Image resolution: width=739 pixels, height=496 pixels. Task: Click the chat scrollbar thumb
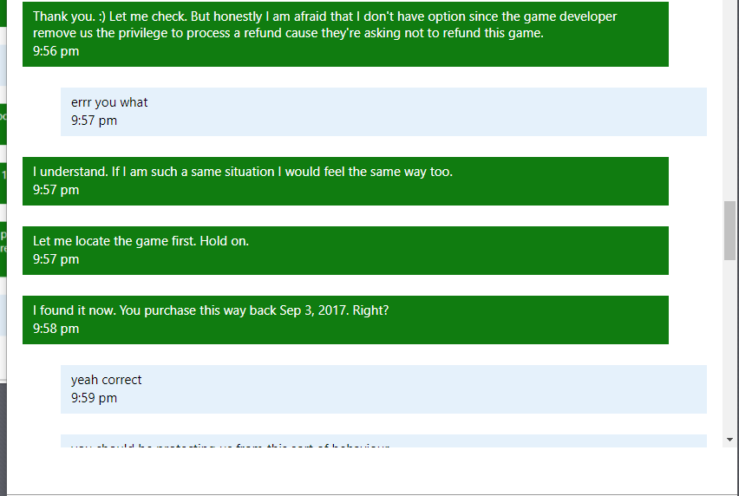click(x=729, y=231)
